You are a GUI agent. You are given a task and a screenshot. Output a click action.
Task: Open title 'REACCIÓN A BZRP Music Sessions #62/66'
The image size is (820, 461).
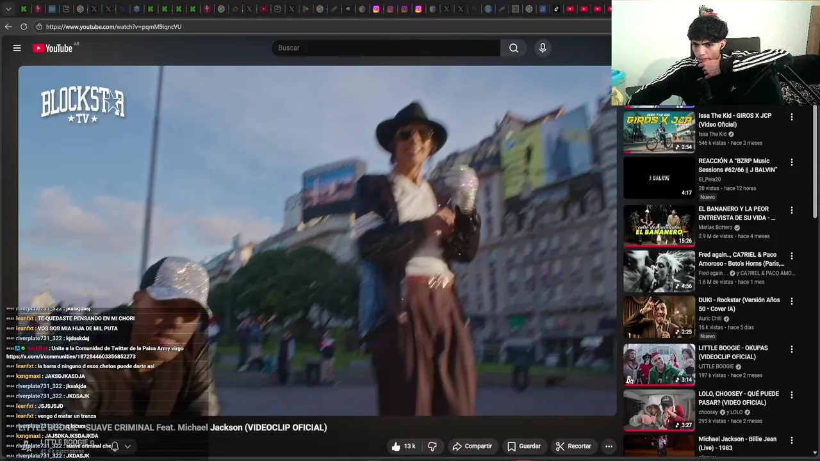click(737, 166)
